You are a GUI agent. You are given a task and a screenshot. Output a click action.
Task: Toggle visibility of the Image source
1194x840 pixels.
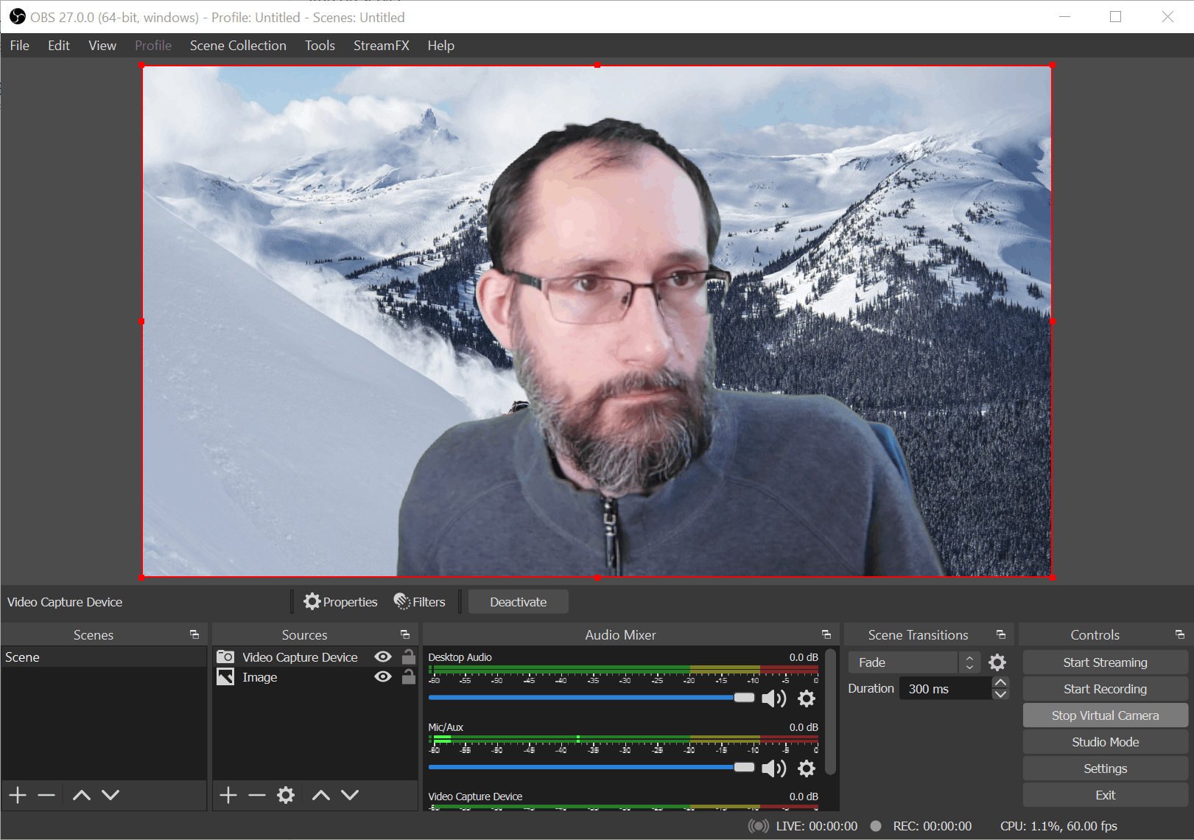383,676
